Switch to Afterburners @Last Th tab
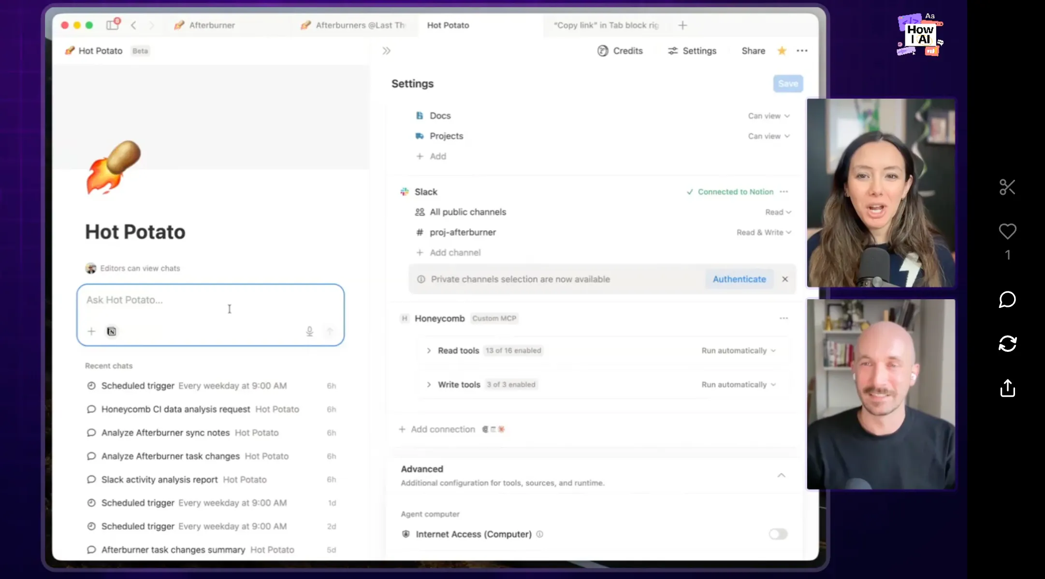The width and height of the screenshot is (1045, 579). (353, 25)
